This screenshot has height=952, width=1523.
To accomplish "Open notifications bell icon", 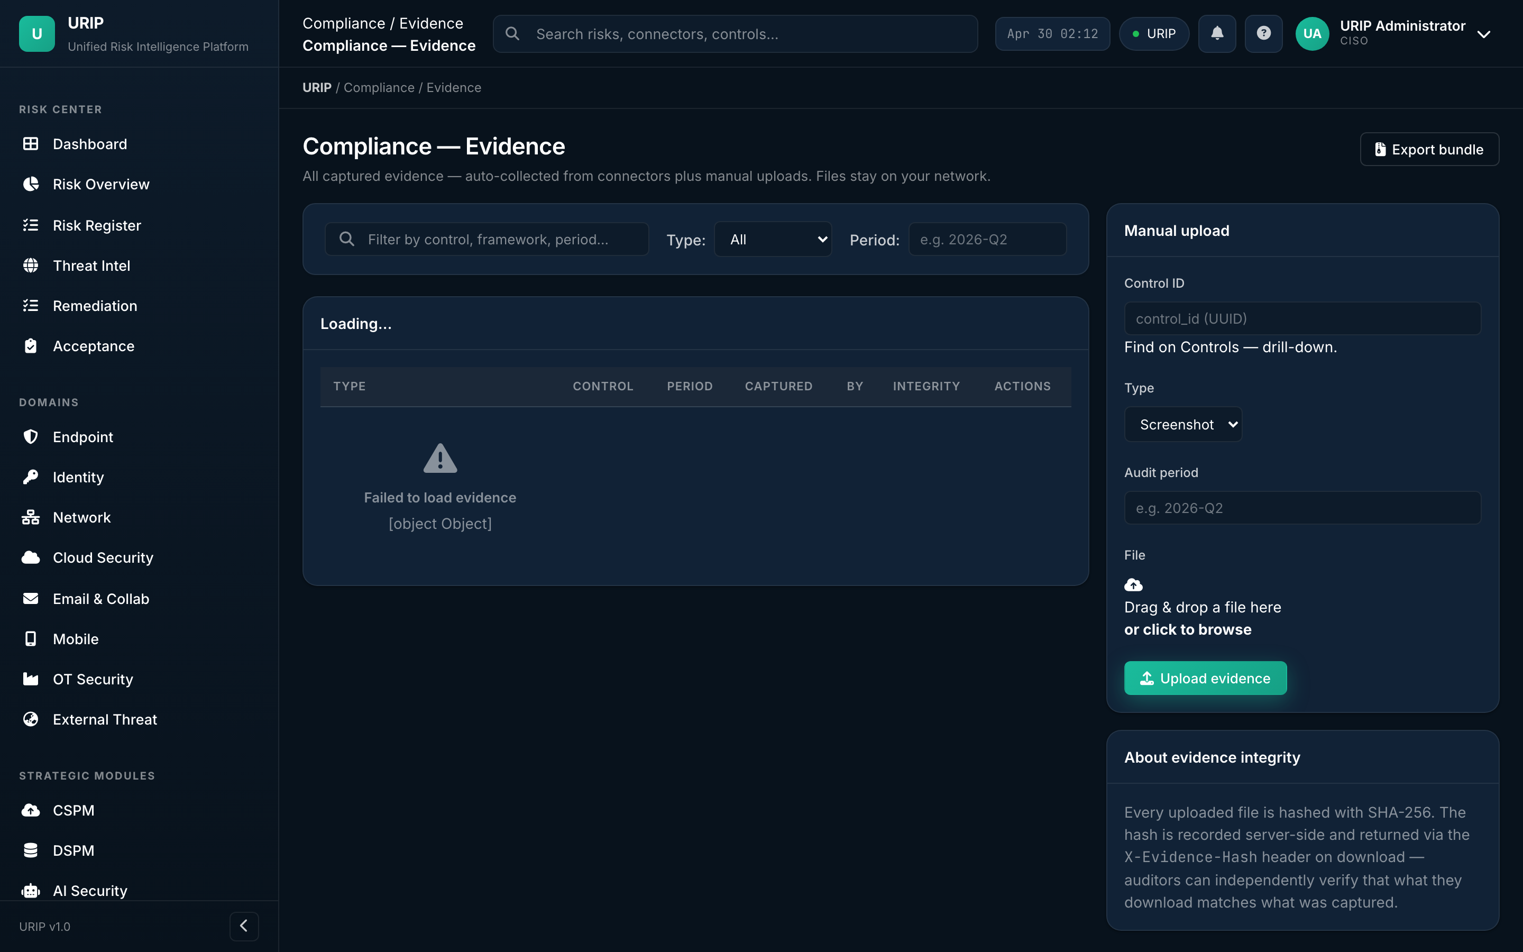I will [1217, 33].
